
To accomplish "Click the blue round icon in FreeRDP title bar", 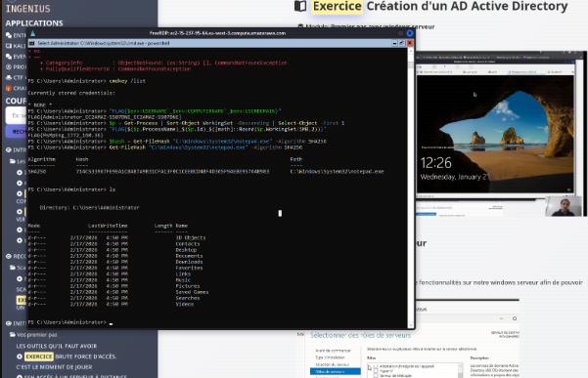I will click(410, 33).
